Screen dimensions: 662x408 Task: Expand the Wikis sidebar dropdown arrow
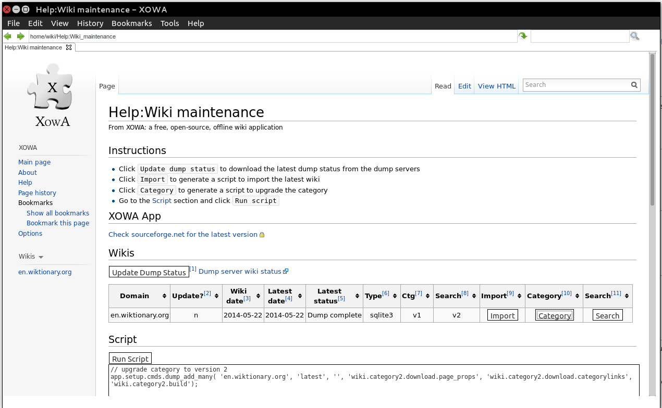tap(41, 257)
